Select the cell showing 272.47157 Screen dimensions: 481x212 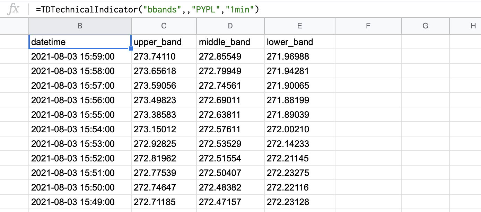(230, 202)
